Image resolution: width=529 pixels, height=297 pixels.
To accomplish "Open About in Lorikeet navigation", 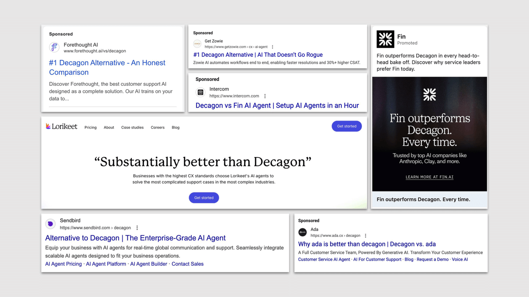I will (109, 127).
